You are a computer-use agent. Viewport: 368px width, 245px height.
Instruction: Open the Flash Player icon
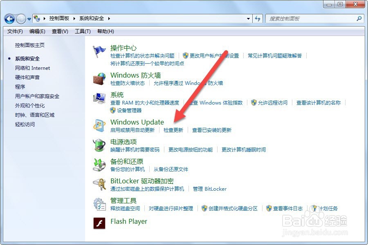point(99,223)
